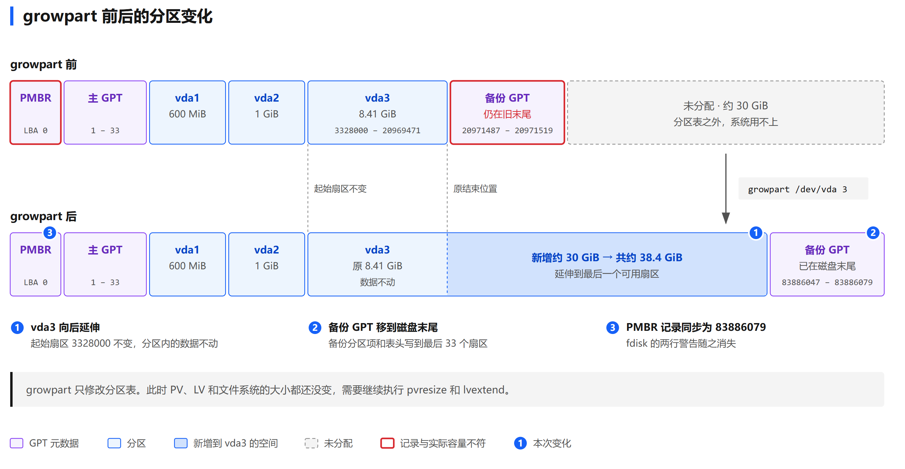Click badge 2 on the 备份 GPT box
The image size is (905, 469).
tap(873, 233)
